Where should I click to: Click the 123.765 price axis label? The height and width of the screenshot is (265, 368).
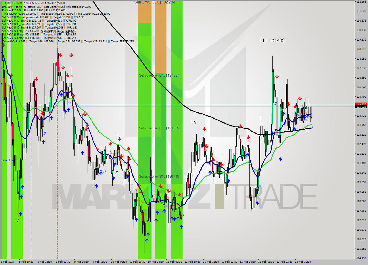tap(361, 125)
